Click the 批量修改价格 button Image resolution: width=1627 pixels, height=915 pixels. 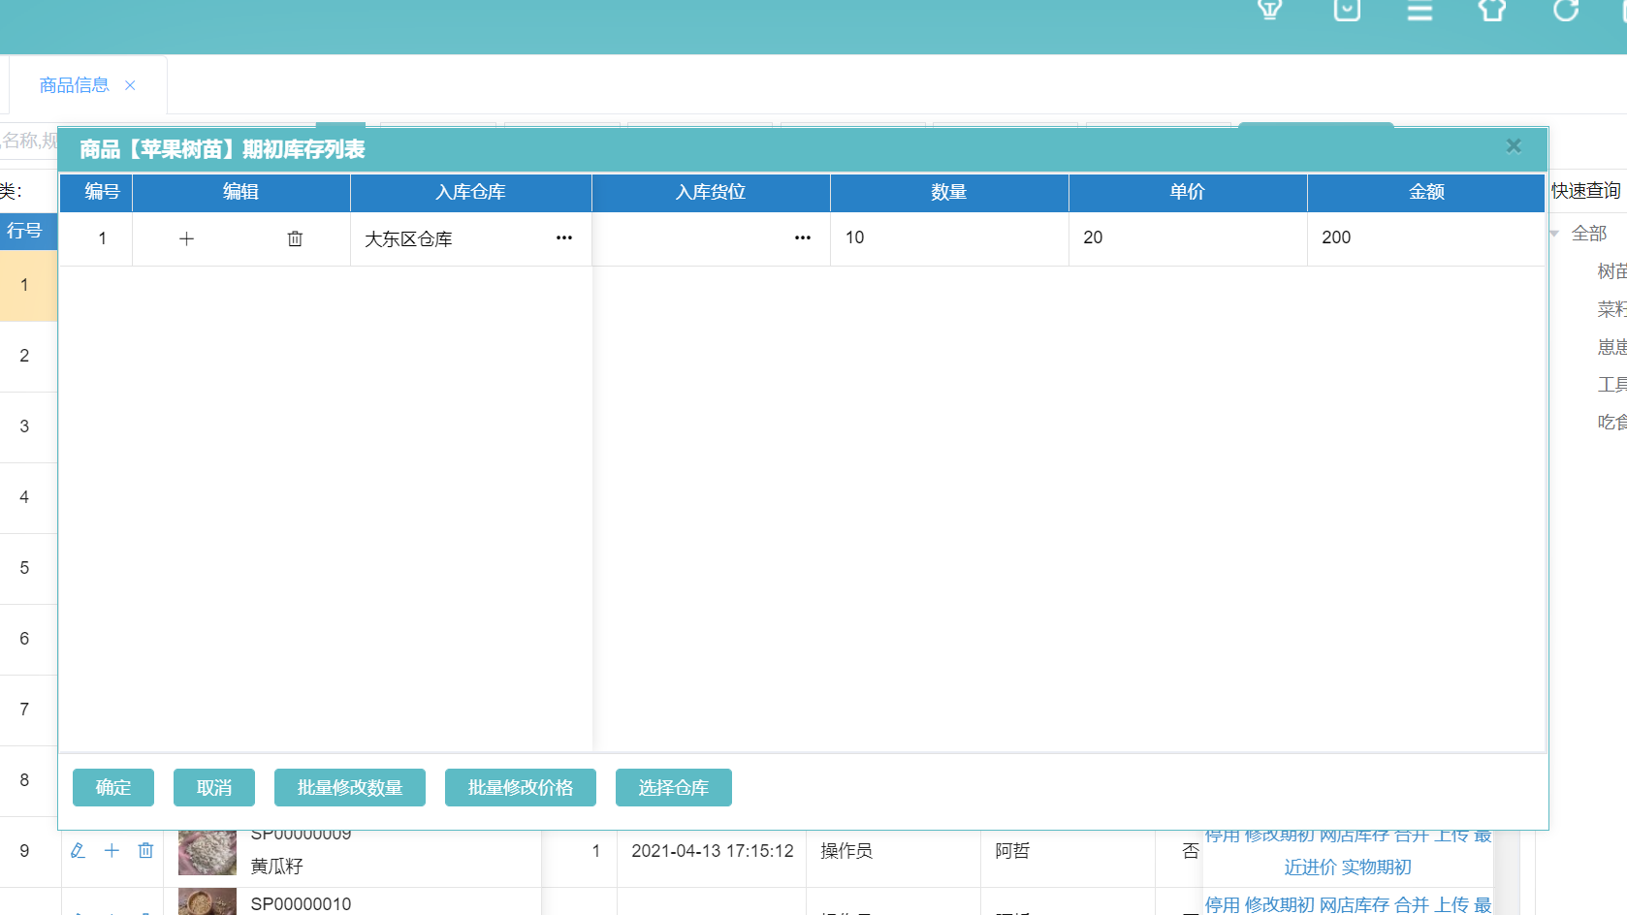click(x=521, y=788)
